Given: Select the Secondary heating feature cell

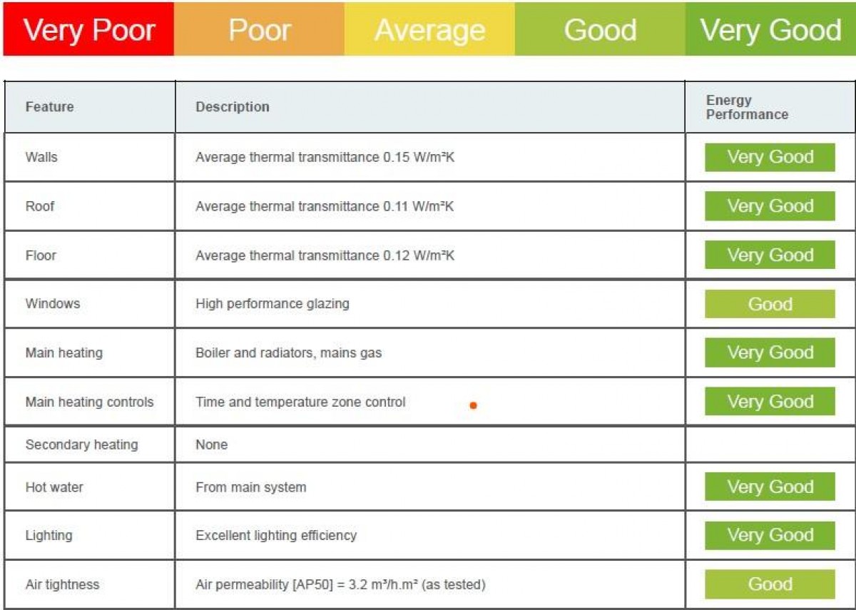Looking at the screenshot, I should [x=90, y=444].
